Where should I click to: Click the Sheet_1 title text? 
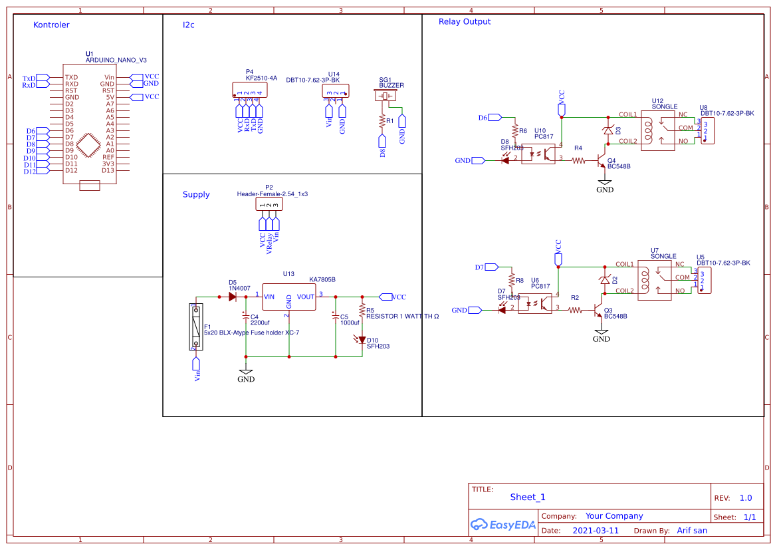tap(527, 497)
